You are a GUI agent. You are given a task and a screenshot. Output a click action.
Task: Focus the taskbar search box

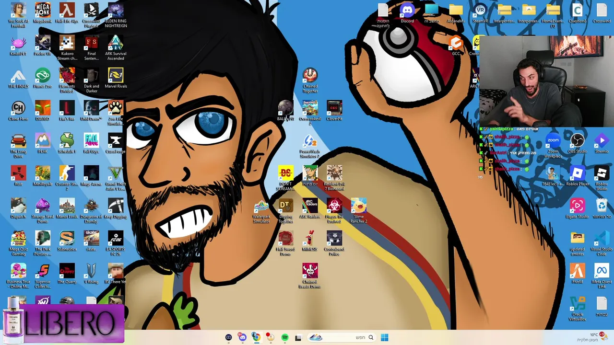(x=342, y=337)
